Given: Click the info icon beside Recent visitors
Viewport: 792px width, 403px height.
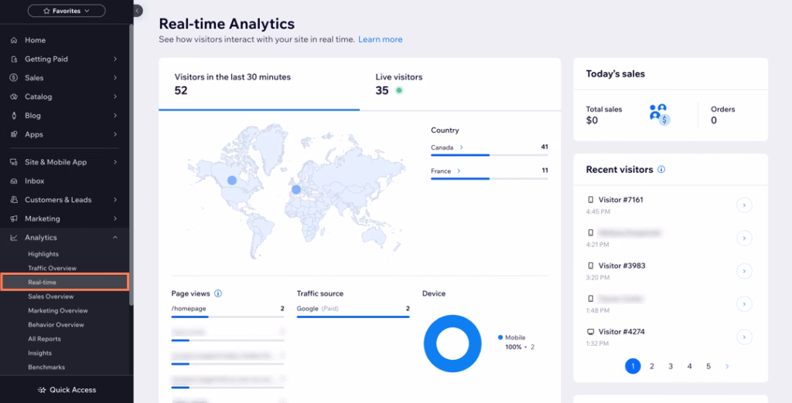Looking at the screenshot, I should tap(661, 170).
